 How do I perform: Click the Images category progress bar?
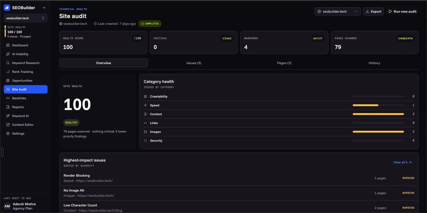click(378, 132)
